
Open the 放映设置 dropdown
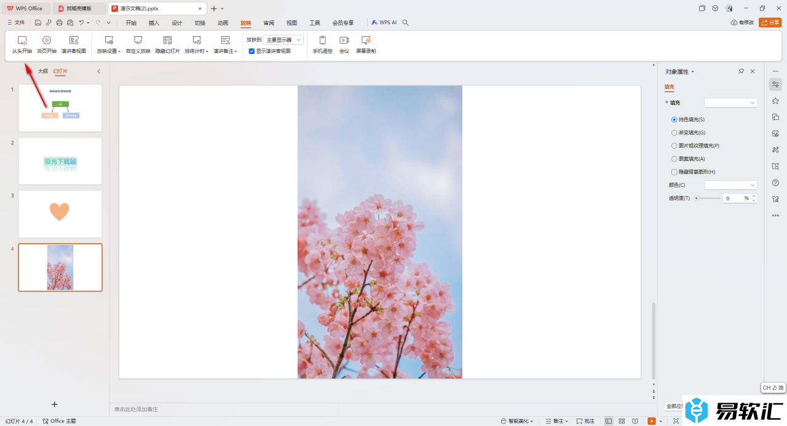point(109,45)
